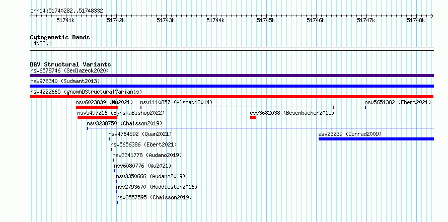Click the 51745k ruler tick label

click(266, 20)
